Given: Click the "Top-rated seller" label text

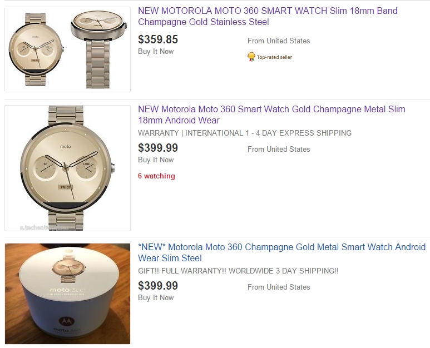Looking at the screenshot, I should coord(274,57).
